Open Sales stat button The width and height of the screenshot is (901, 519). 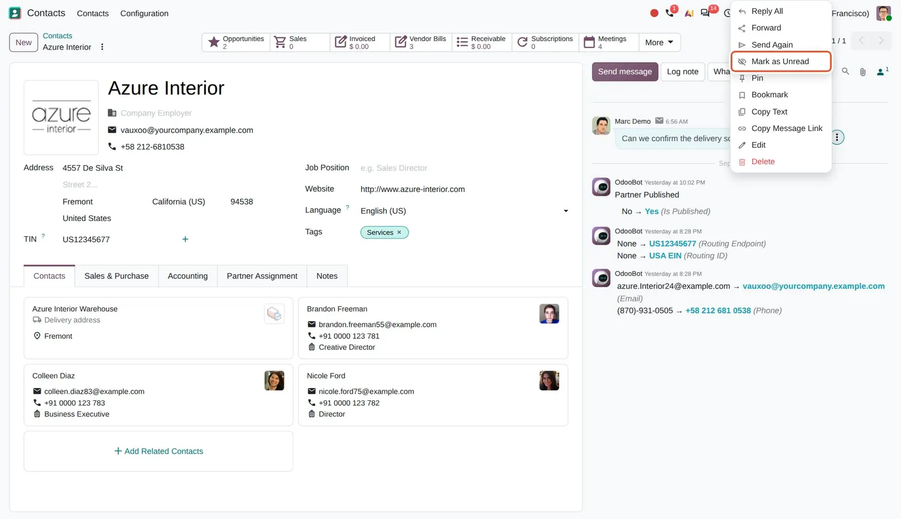(300, 42)
